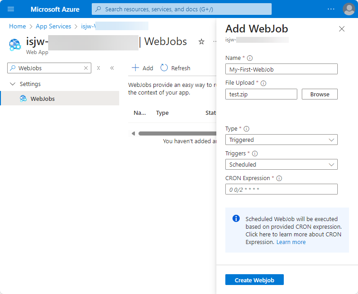Click the CRON Expression input field
358x294 pixels.
pos(281,189)
